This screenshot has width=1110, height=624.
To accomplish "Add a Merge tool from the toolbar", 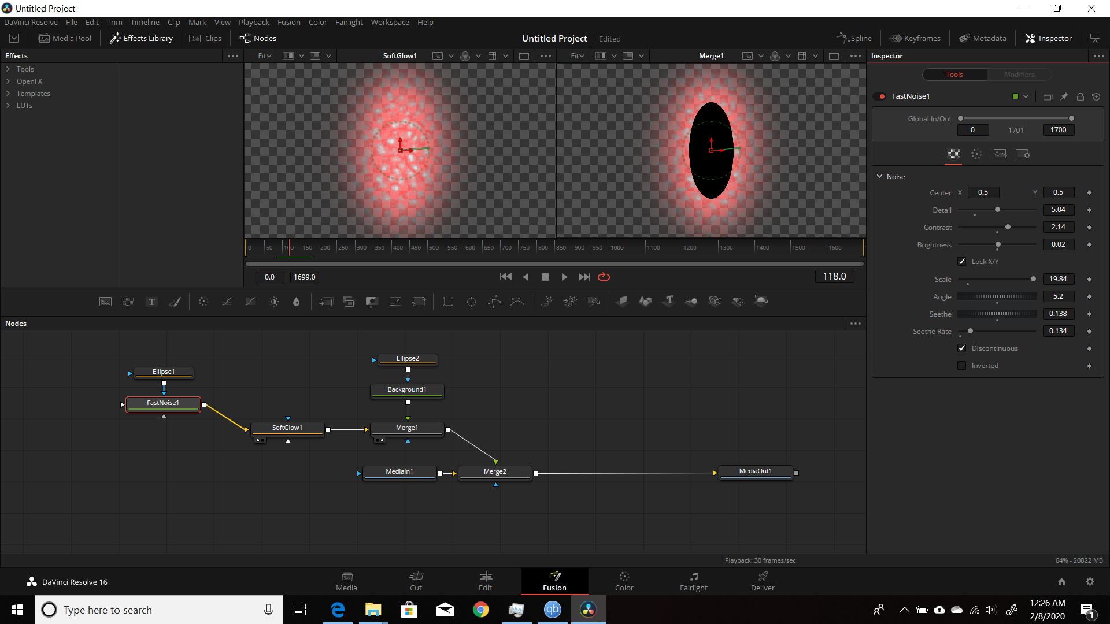I will coord(325,302).
